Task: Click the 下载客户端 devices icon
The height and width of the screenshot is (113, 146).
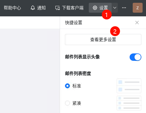Action: [58, 8]
